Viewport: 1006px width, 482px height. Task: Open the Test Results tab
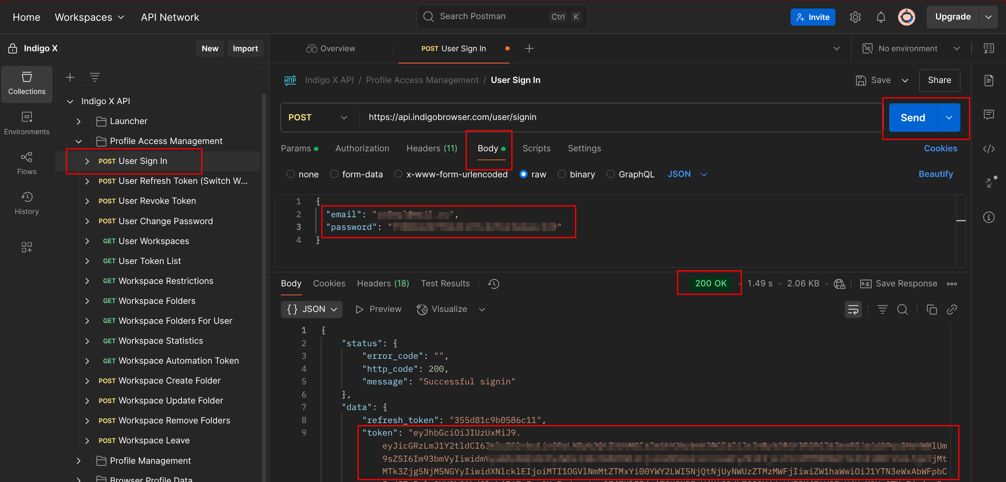[445, 284]
